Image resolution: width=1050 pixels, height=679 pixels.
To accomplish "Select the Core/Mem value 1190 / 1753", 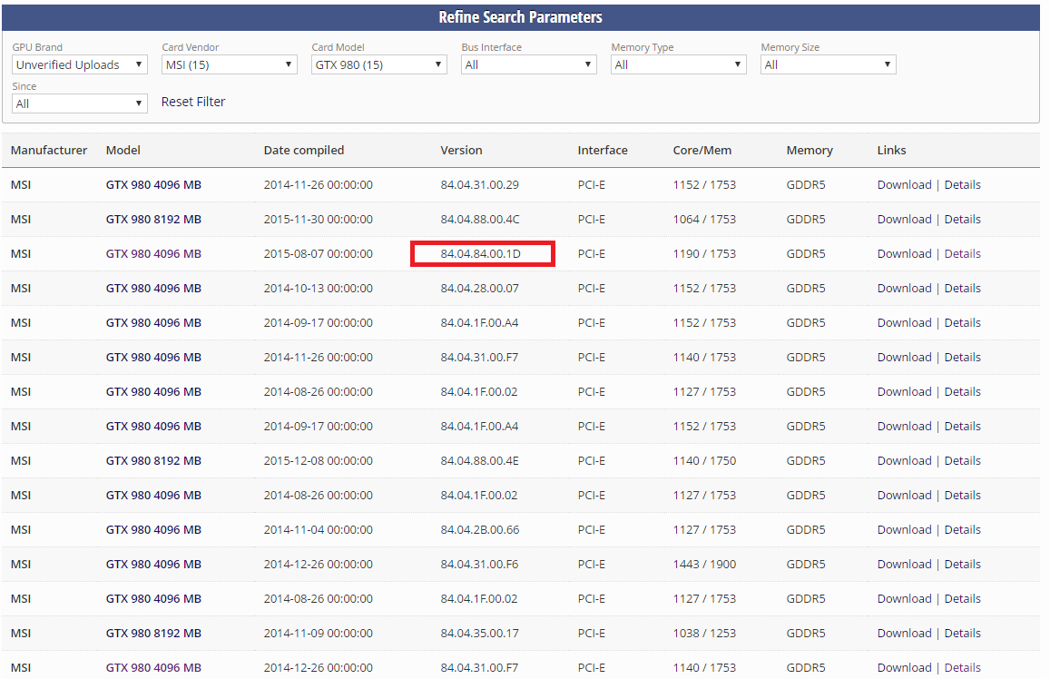I will [704, 254].
